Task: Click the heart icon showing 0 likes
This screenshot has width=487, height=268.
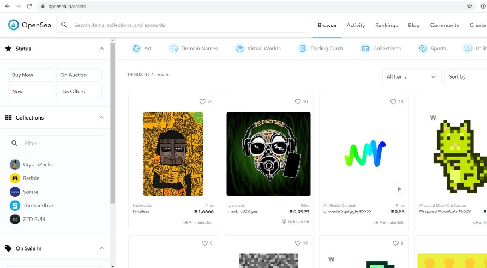Action: (205, 243)
